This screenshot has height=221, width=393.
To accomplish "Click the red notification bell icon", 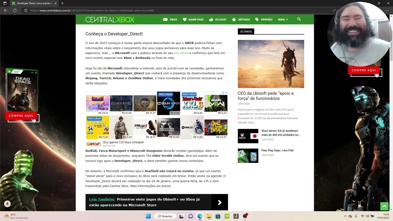I will (7, 204).
